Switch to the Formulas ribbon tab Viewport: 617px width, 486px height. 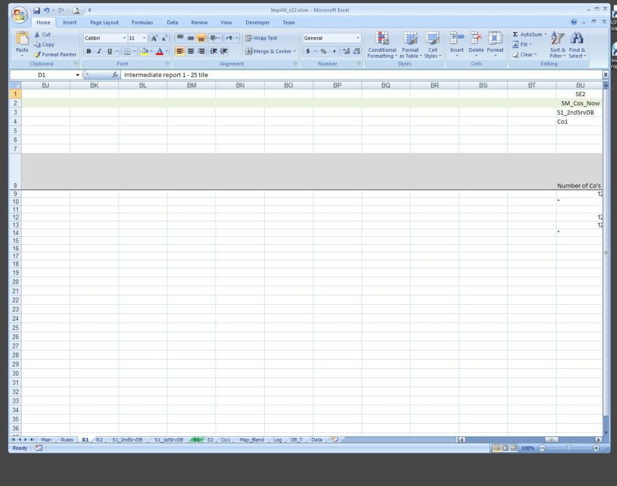point(142,22)
